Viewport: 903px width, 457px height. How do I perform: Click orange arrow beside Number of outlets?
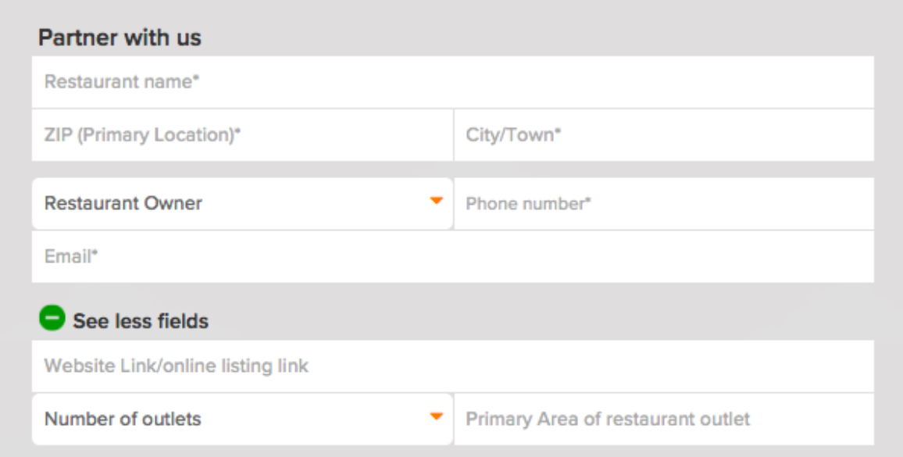[437, 416]
